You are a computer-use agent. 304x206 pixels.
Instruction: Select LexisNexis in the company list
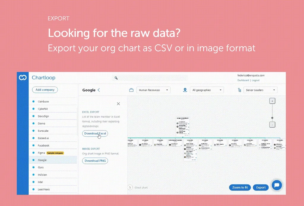coord(53,189)
